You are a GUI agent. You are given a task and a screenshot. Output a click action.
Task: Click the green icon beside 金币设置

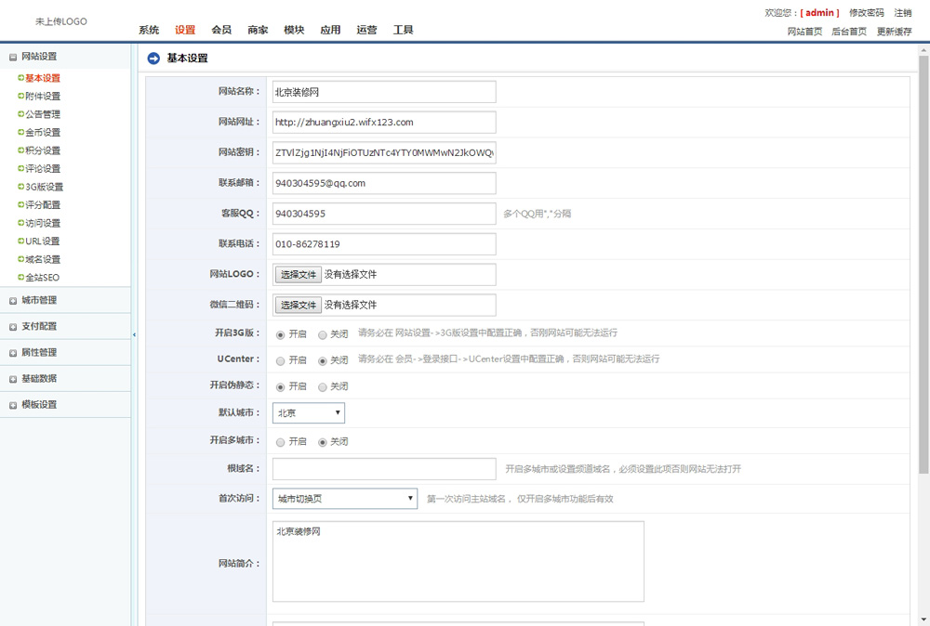[x=20, y=133]
